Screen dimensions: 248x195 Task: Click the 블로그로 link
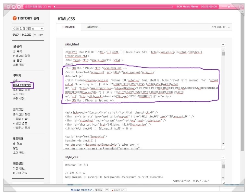pos(27,35)
